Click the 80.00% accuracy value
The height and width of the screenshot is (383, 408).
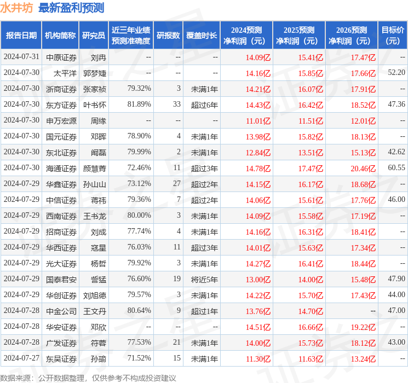pyautogui.click(x=139, y=215)
